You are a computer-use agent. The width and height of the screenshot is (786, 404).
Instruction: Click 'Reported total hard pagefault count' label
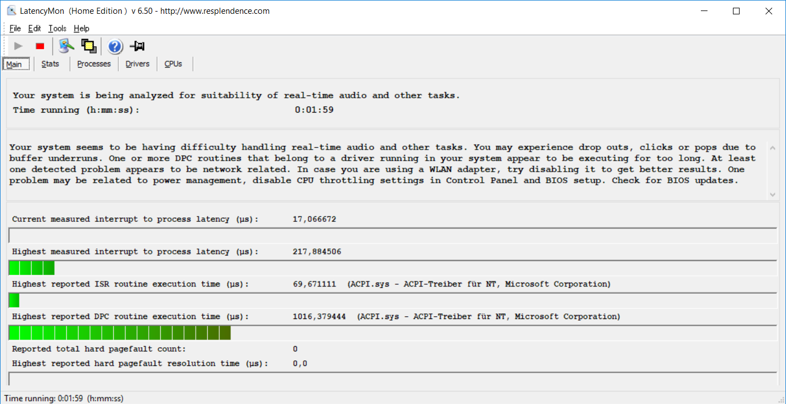tap(99, 349)
